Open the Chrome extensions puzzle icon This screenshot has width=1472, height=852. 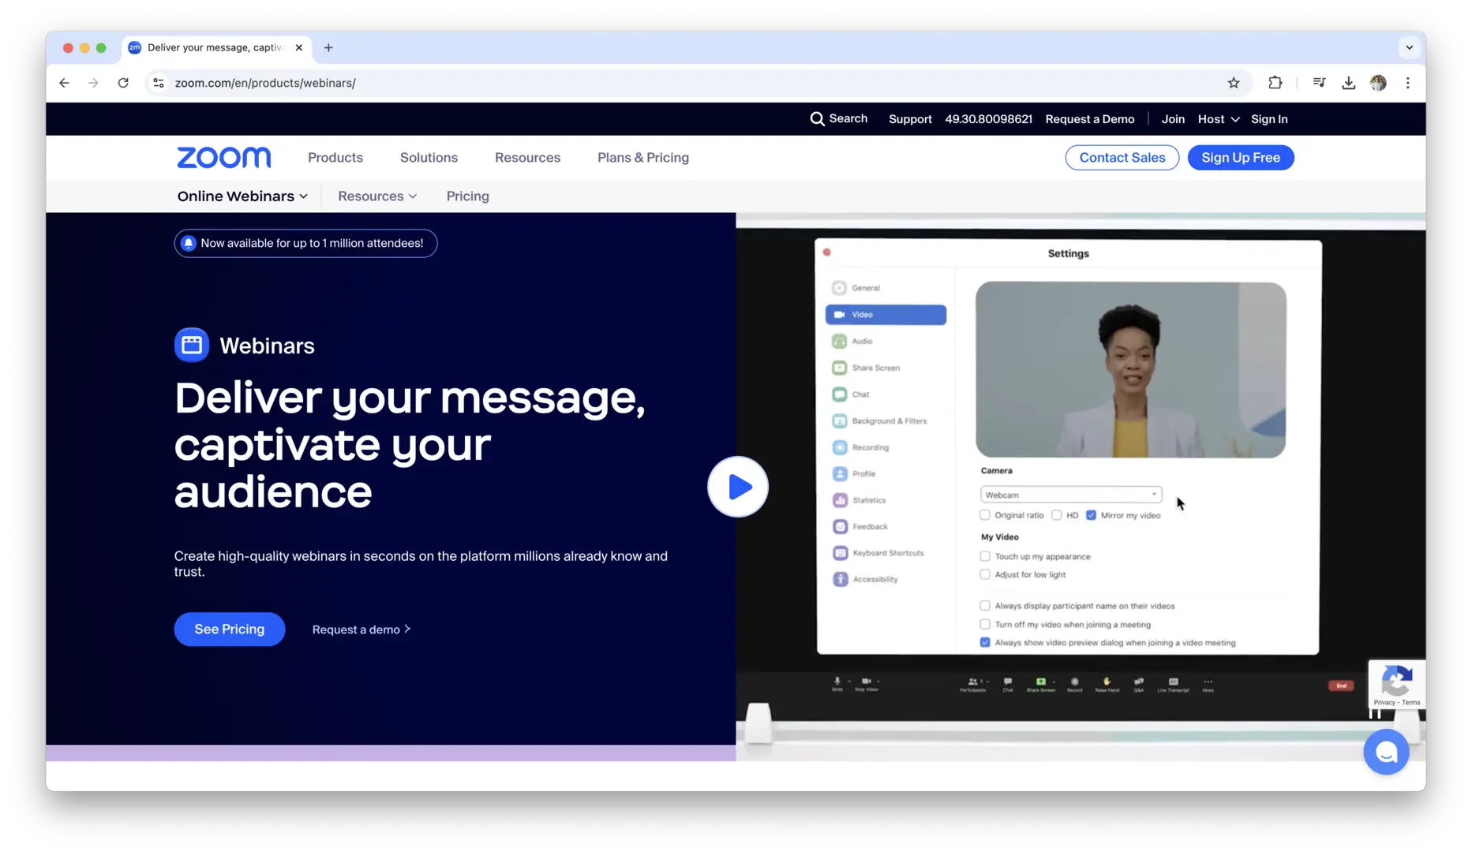(x=1275, y=83)
